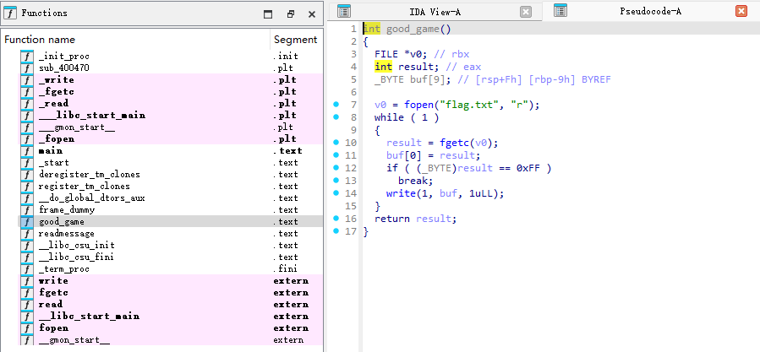Screen dimensions: 760x352
Task: Click function icon beside main entry
Action: (x=26, y=151)
